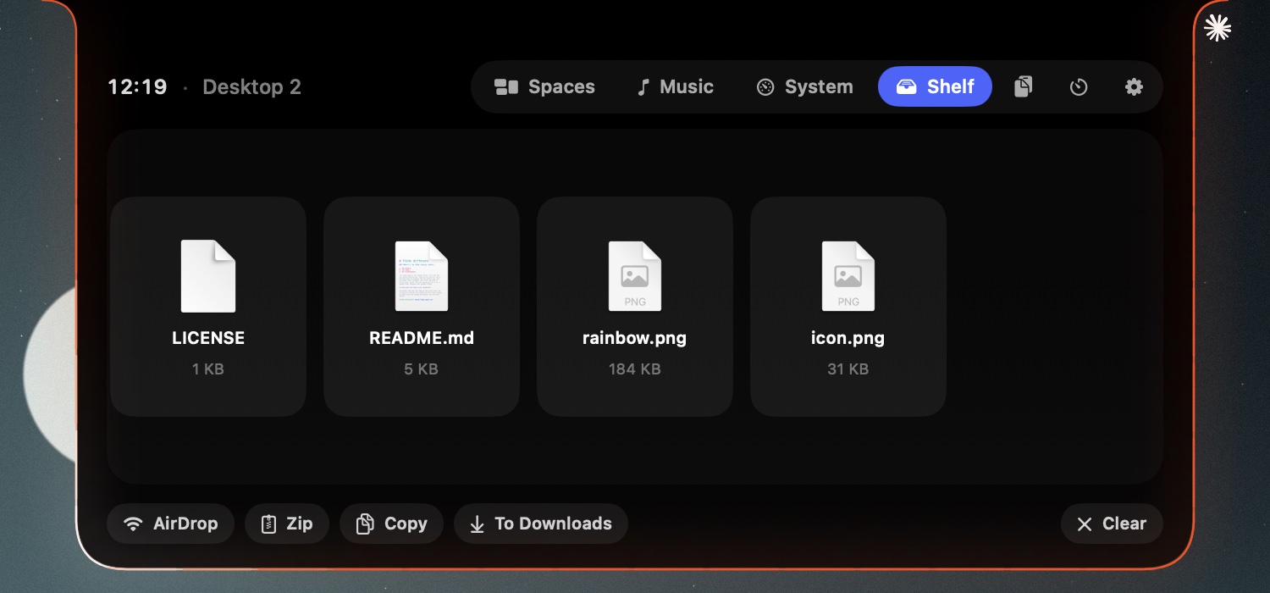Click the 184 KB size label
The image size is (1270, 593).
pos(635,369)
